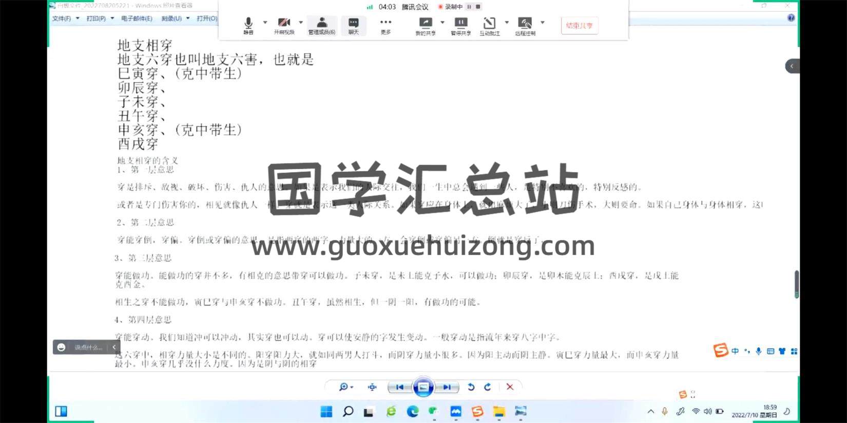Open the Sogou soft keyboard
847x423 pixels.
tap(771, 351)
